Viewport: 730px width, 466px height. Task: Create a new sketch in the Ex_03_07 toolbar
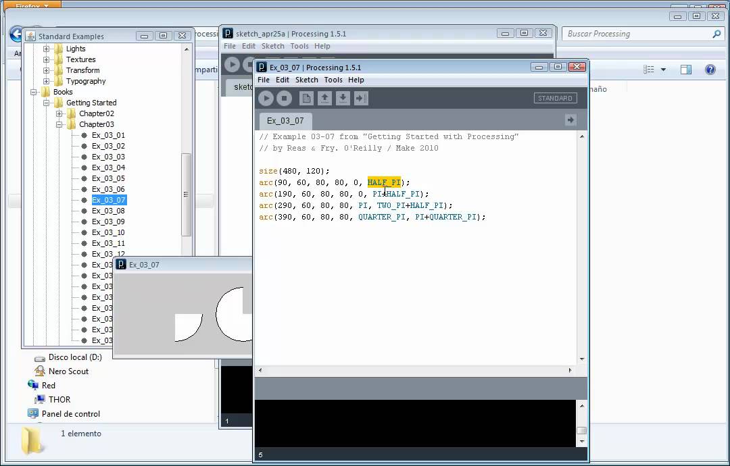tap(306, 98)
